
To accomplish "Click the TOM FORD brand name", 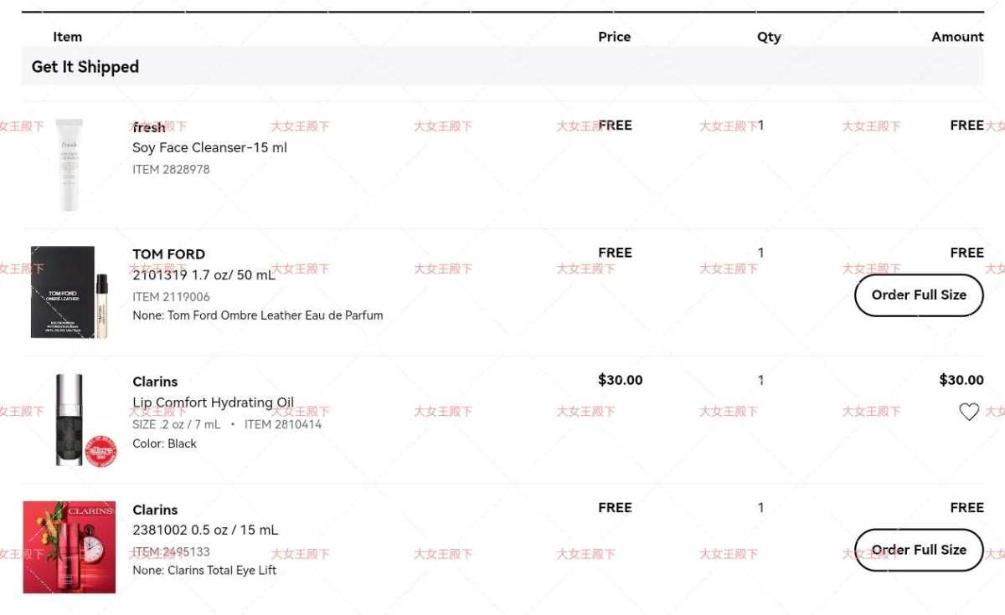I will pyautogui.click(x=168, y=254).
